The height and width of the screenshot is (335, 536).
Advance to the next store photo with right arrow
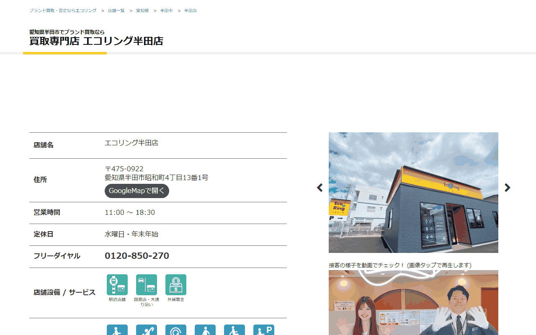point(508,188)
